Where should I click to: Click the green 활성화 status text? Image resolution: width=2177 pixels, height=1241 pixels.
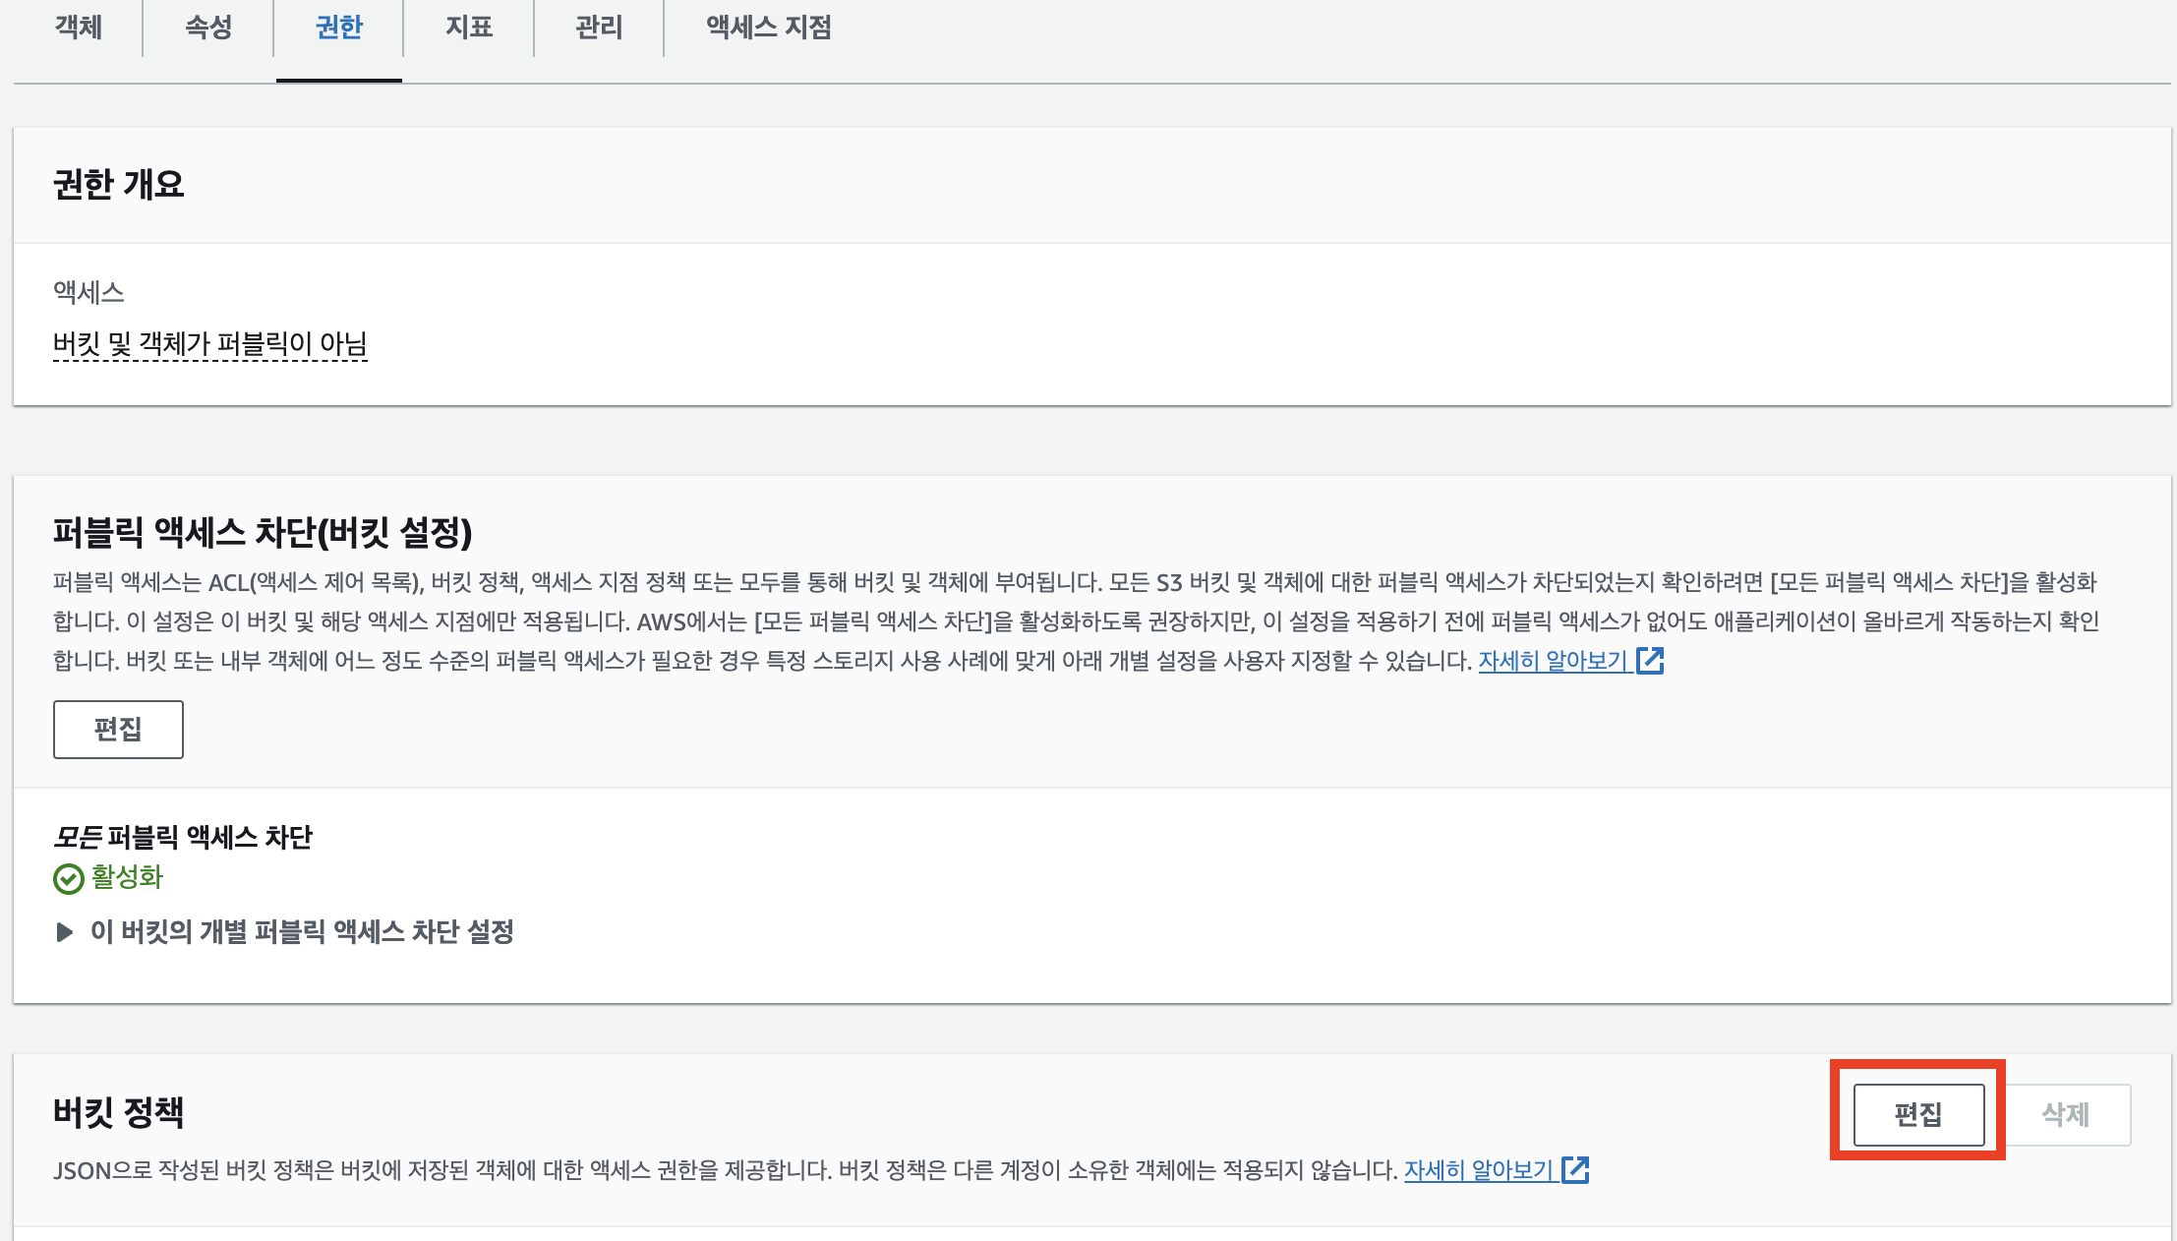(x=127, y=877)
